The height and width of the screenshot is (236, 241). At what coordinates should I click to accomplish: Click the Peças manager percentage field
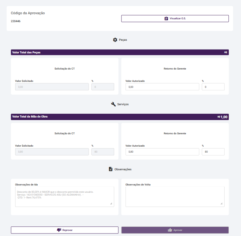(213, 87)
